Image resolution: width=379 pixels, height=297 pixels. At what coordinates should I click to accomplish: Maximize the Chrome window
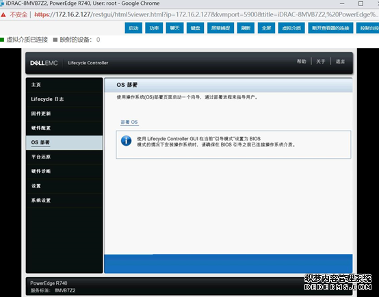(361, 3)
